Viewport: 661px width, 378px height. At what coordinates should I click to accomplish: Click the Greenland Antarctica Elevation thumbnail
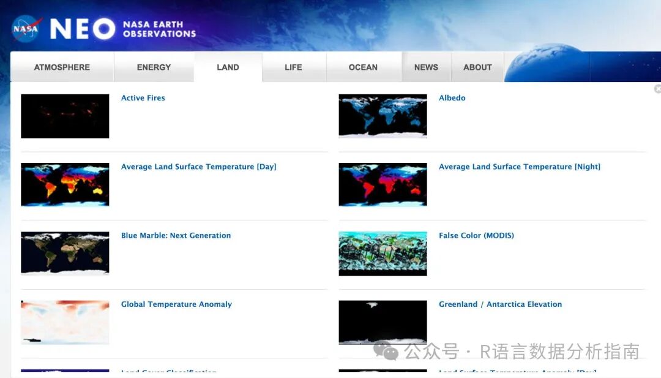point(383,322)
